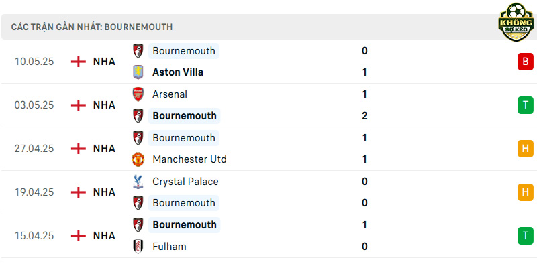This screenshot has height=268, width=537.
Task: Click the Crystal Palace club crest
Action: (x=138, y=182)
